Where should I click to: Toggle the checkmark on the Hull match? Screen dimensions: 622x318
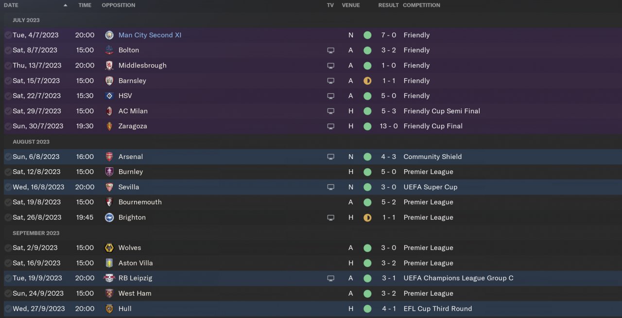[x=8, y=309]
